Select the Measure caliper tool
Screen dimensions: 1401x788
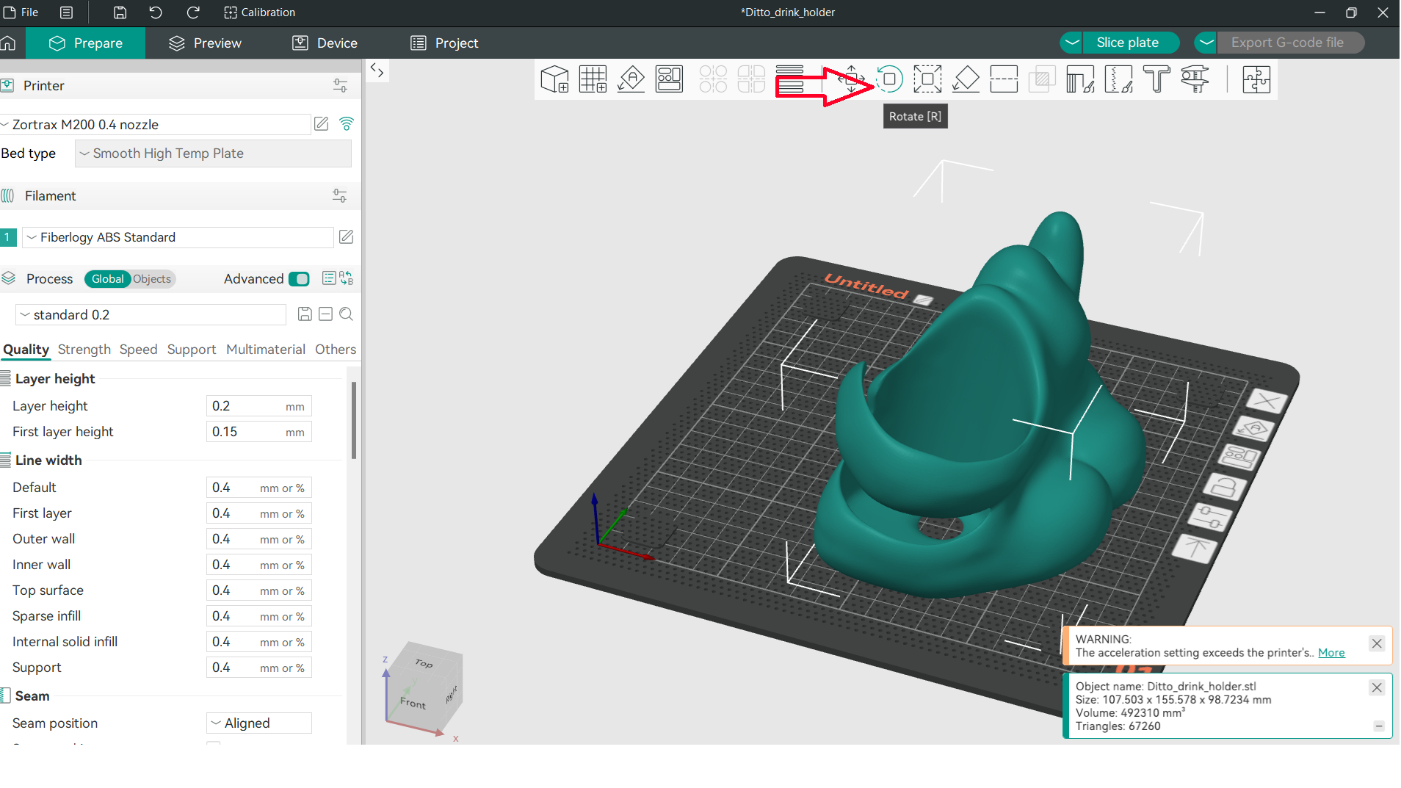tap(1195, 79)
